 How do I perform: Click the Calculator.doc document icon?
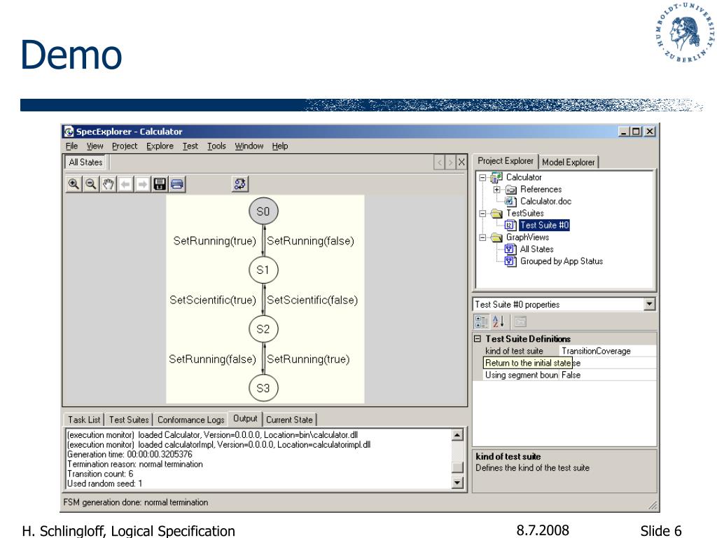[x=510, y=201]
